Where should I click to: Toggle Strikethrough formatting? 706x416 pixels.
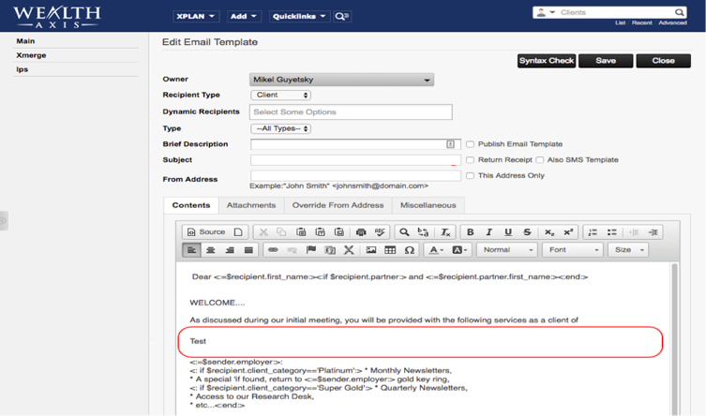[527, 232]
